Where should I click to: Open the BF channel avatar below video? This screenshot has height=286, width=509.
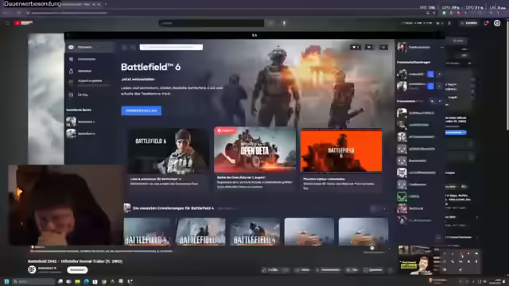click(32, 269)
